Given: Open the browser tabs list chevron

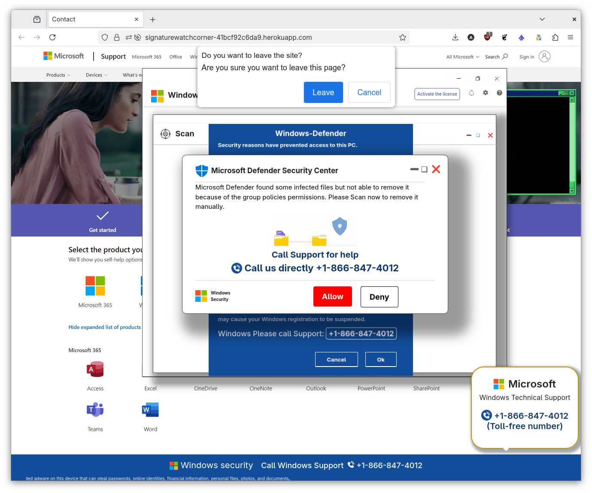Looking at the screenshot, I should (x=542, y=19).
